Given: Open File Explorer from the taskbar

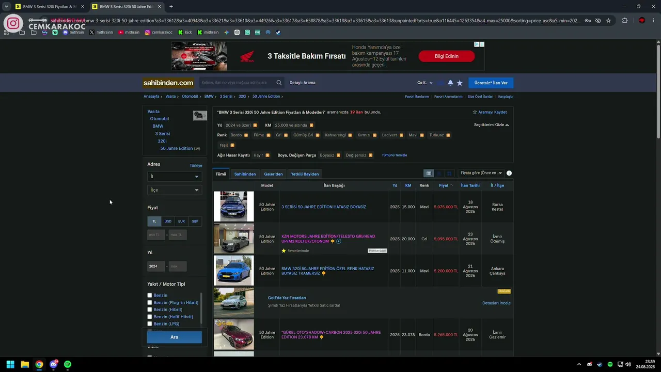Looking at the screenshot, I should (x=25, y=364).
